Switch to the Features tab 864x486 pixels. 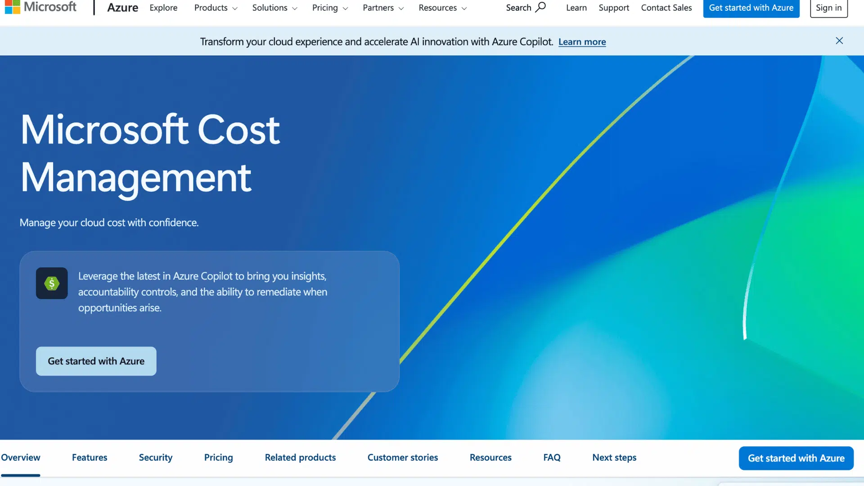tap(89, 457)
